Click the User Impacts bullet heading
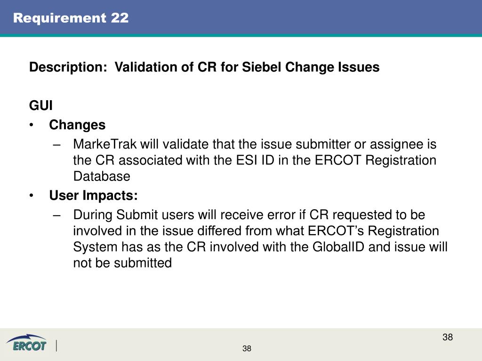This screenshot has width=482, height=361. 94,196
